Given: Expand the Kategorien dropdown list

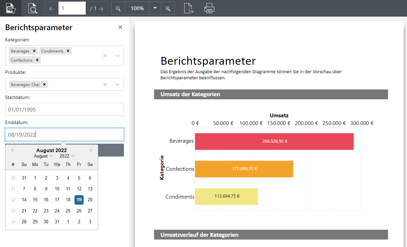Looking at the screenshot, I should [x=117, y=56].
